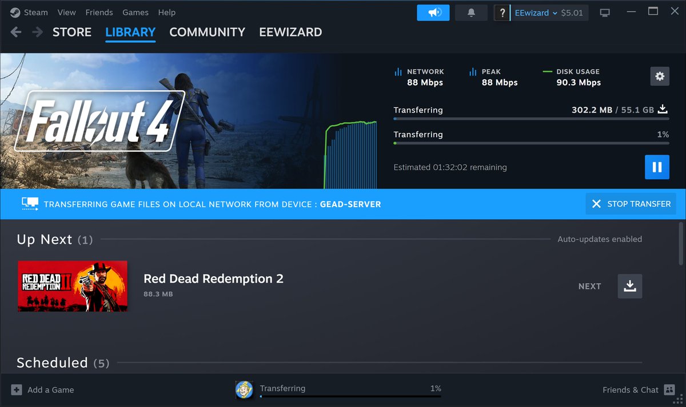Click the announcements megaphone button
The width and height of the screenshot is (686, 407).
coord(433,13)
